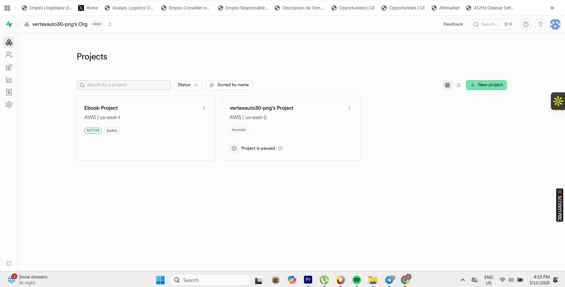This screenshot has width=565, height=287.
Task: Open the help question mark icon
Action: (x=526, y=24)
